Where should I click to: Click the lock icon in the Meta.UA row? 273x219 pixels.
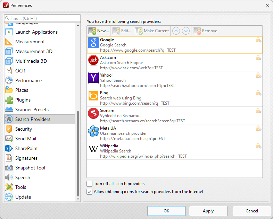[258, 128]
